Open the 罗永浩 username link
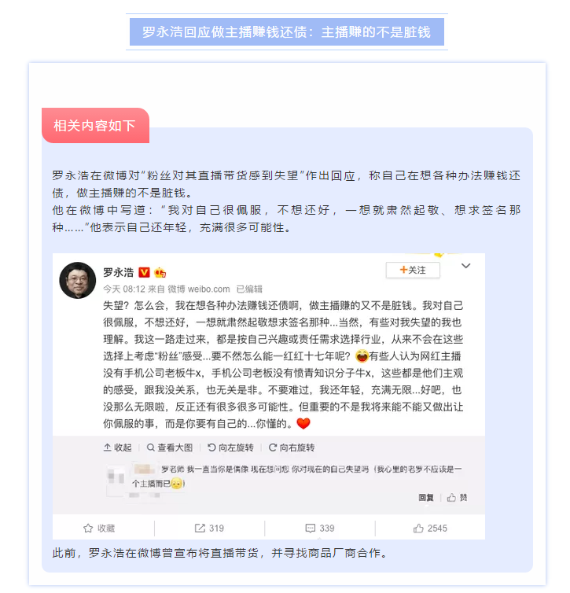Image resolution: width=570 pixels, height=593 pixels. pyautogui.click(x=118, y=272)
